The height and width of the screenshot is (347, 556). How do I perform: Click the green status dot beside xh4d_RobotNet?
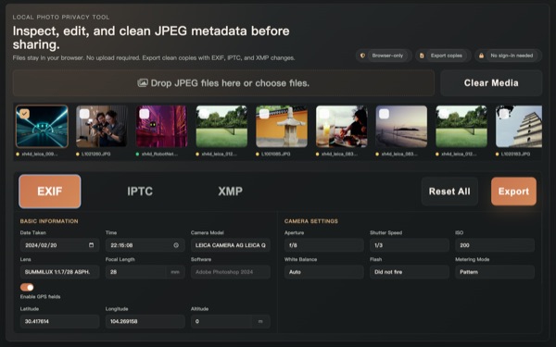tap(137, 154)
